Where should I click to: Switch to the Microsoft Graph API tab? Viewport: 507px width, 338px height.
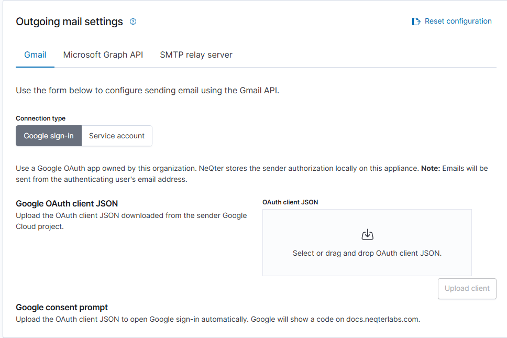103,54
